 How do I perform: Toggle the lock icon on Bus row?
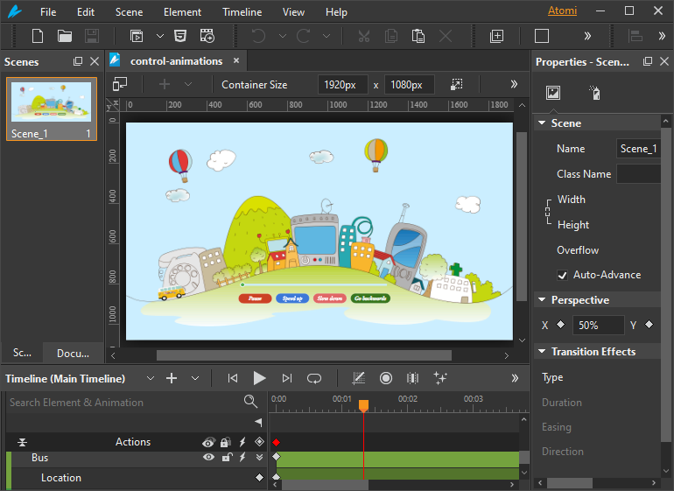click(x=226, y=458)
